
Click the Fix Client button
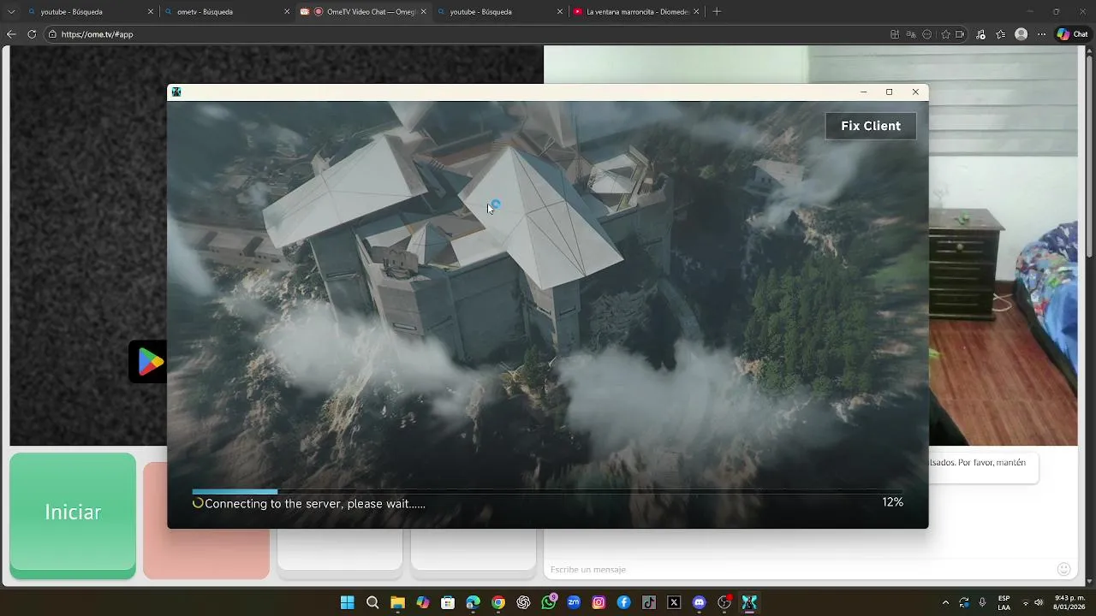(x=871, y=126)
